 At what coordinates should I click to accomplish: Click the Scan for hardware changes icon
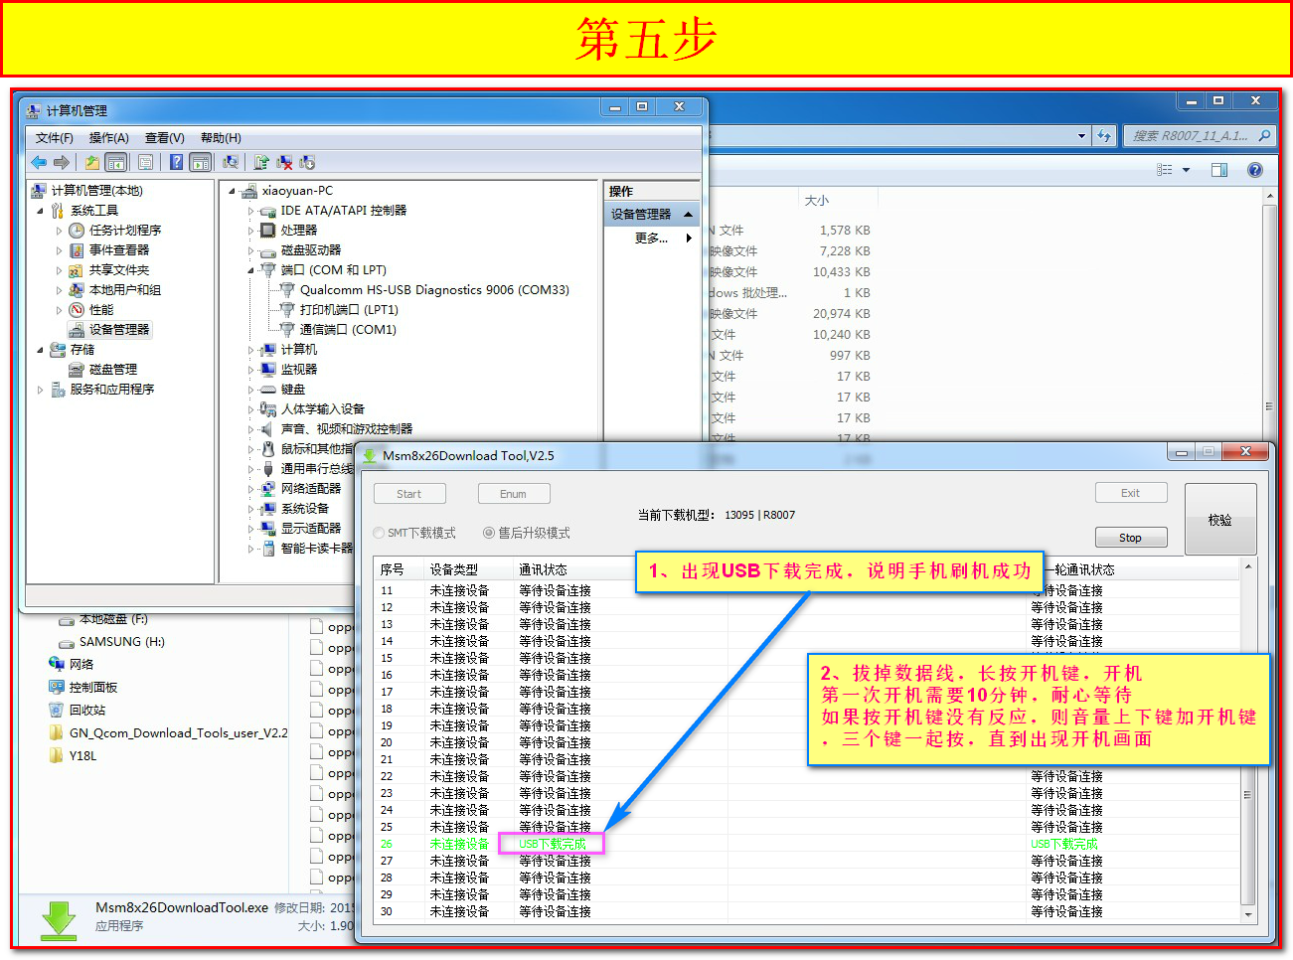(231, 162)
